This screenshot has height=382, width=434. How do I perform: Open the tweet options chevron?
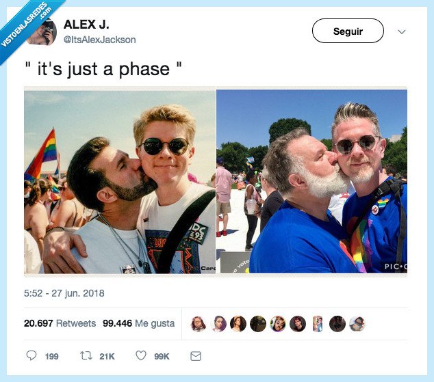[x=402, y=31]
